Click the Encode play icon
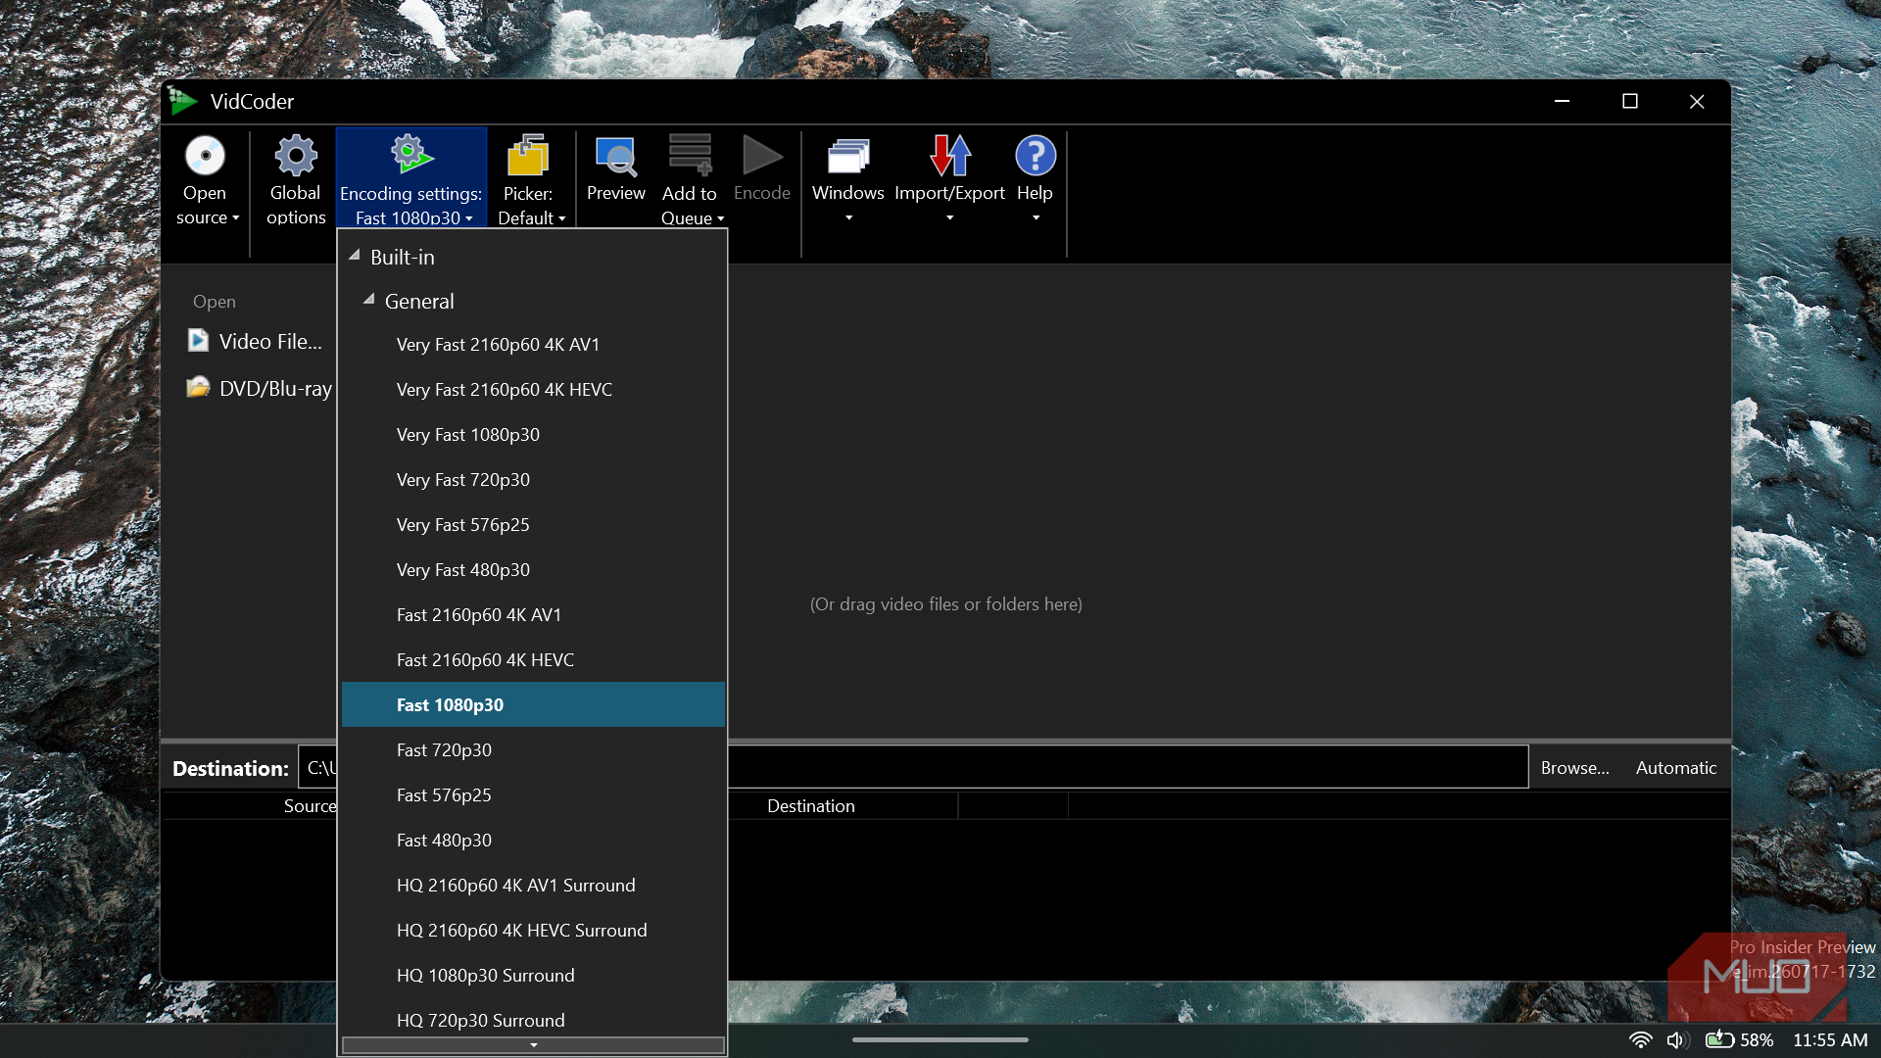 762,156
